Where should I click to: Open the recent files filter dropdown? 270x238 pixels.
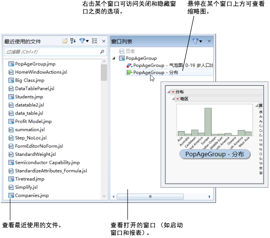tap(84, 41)
